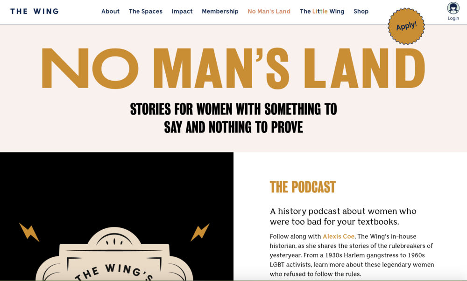Click the left lightning bolt graphic

click(x=29, y=232)
